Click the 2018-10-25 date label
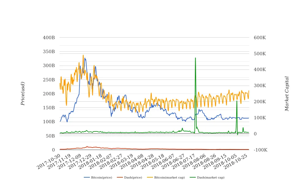The width and height of the screenshot is (306, 187). pyautogui.click(x=236, y=161)
